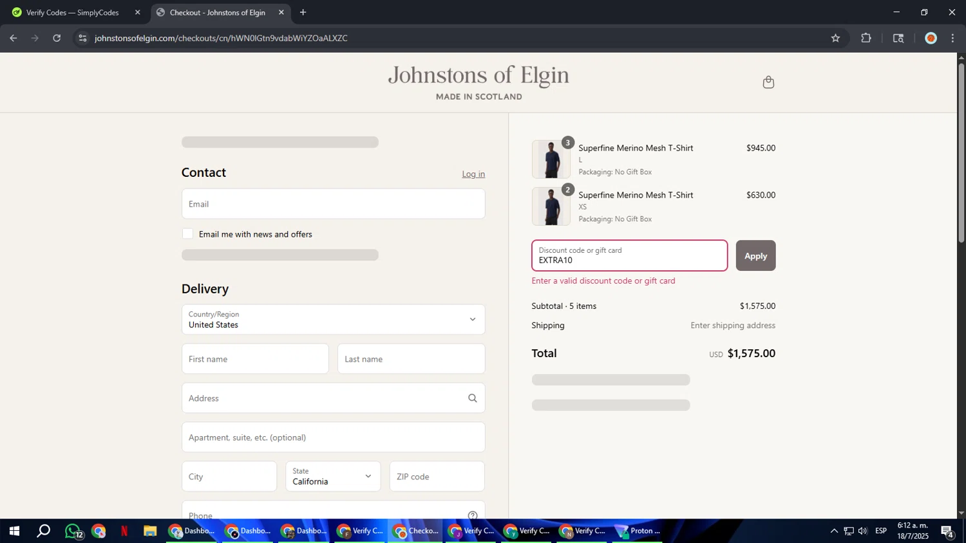The image size is (966, 543).
Task: Open a new browser tab
Action: [303, 12]
